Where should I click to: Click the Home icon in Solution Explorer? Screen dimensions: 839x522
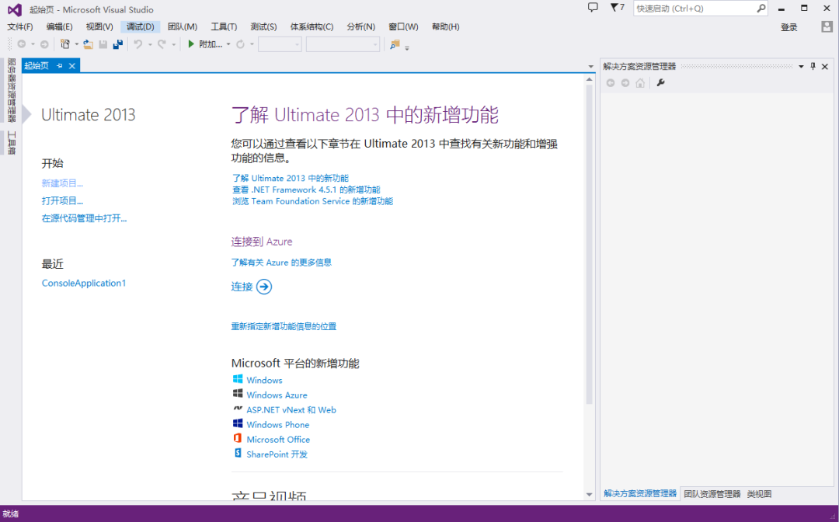[x=640, y=83]
